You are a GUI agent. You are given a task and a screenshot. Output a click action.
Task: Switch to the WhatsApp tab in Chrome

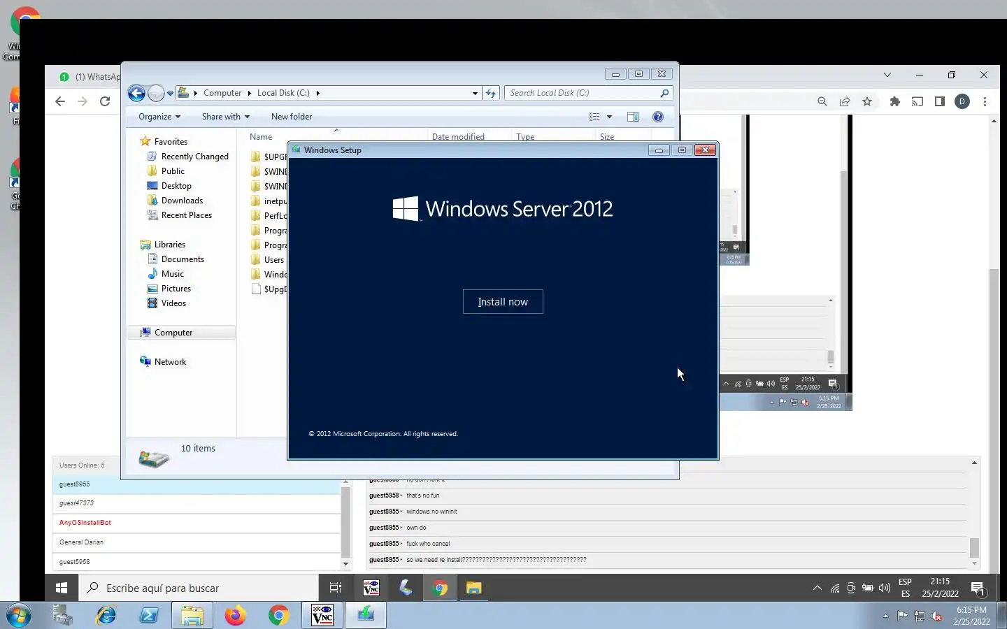point(91,77)
